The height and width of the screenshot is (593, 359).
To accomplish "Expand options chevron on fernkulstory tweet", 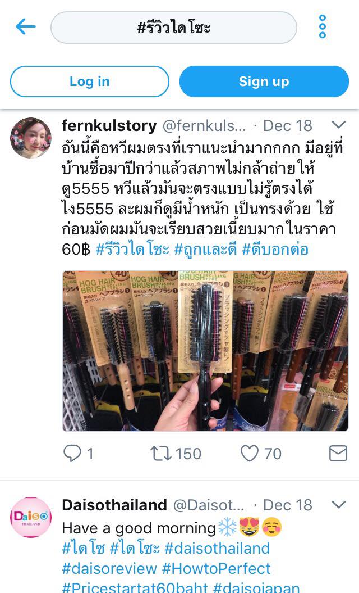I will point(339,125).
